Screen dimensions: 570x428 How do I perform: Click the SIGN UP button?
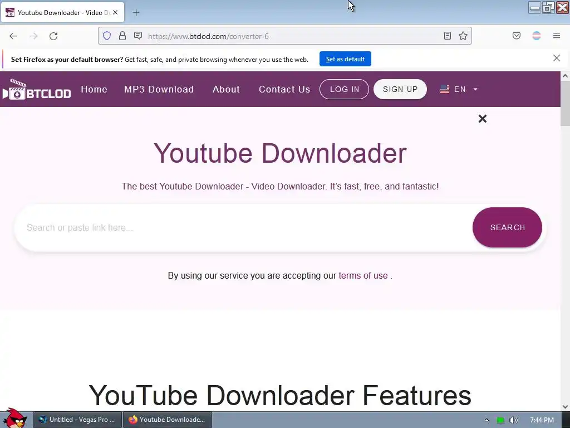400,89
